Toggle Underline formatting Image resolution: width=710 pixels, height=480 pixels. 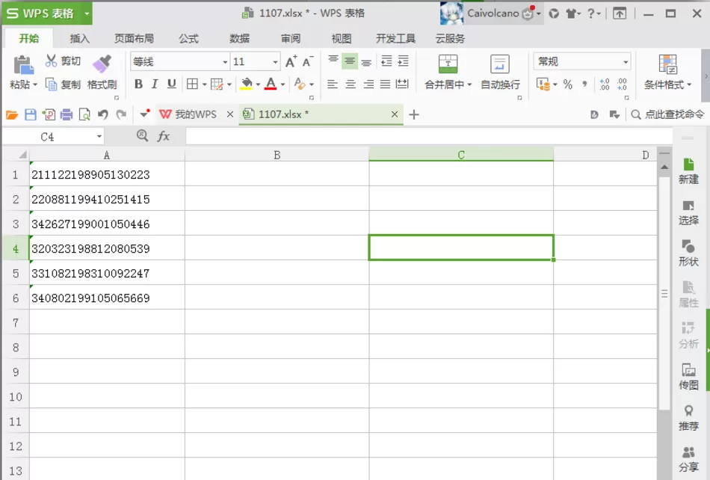[x=171, y=84]
